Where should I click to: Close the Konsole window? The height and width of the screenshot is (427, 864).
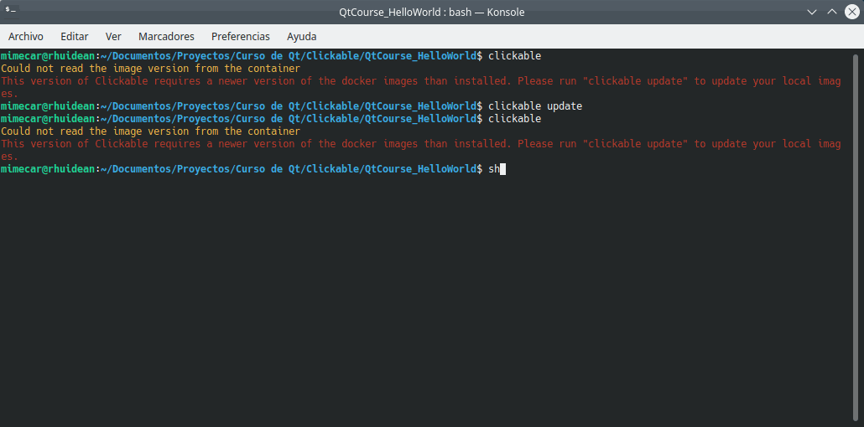click(x=852, y=12)
